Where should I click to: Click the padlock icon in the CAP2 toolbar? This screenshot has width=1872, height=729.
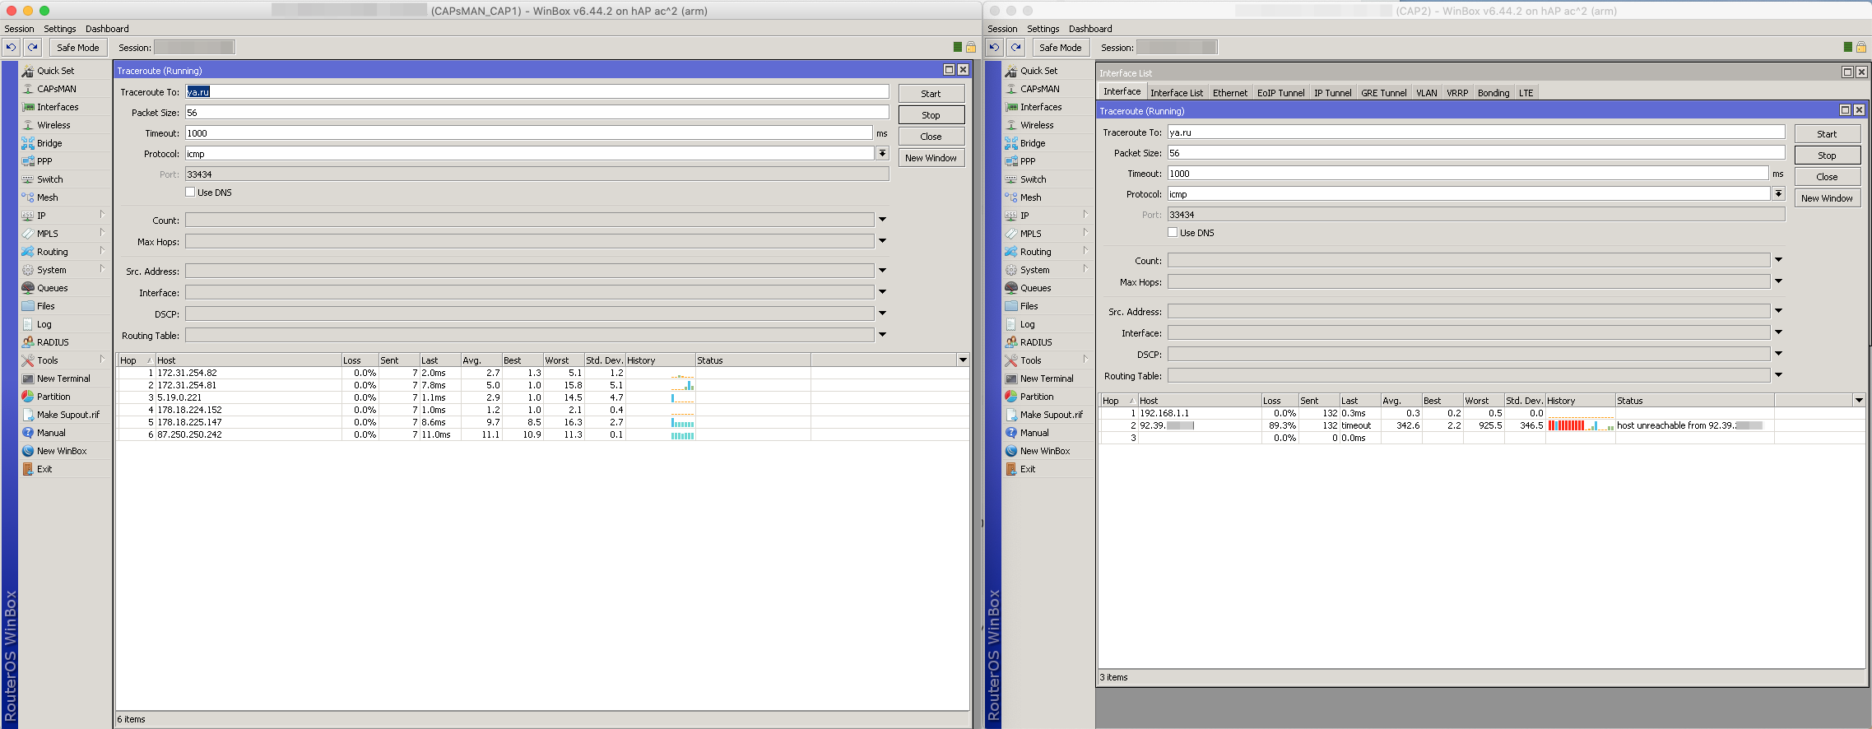coord(1861,48)
